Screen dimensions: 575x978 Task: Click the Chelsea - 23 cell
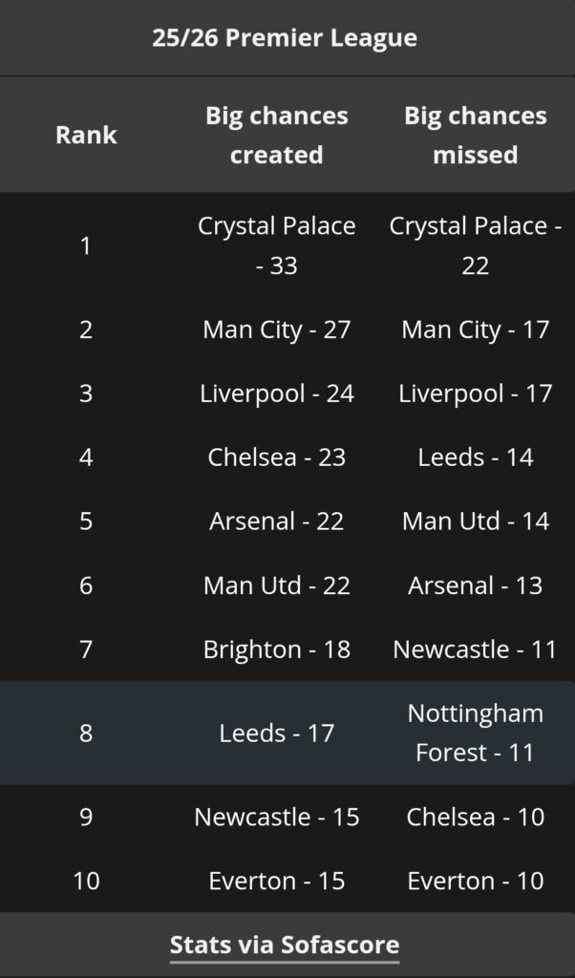click(x=277, y=457)
